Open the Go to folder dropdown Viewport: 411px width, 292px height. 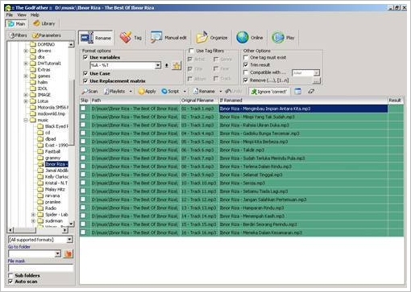[58, 254]
